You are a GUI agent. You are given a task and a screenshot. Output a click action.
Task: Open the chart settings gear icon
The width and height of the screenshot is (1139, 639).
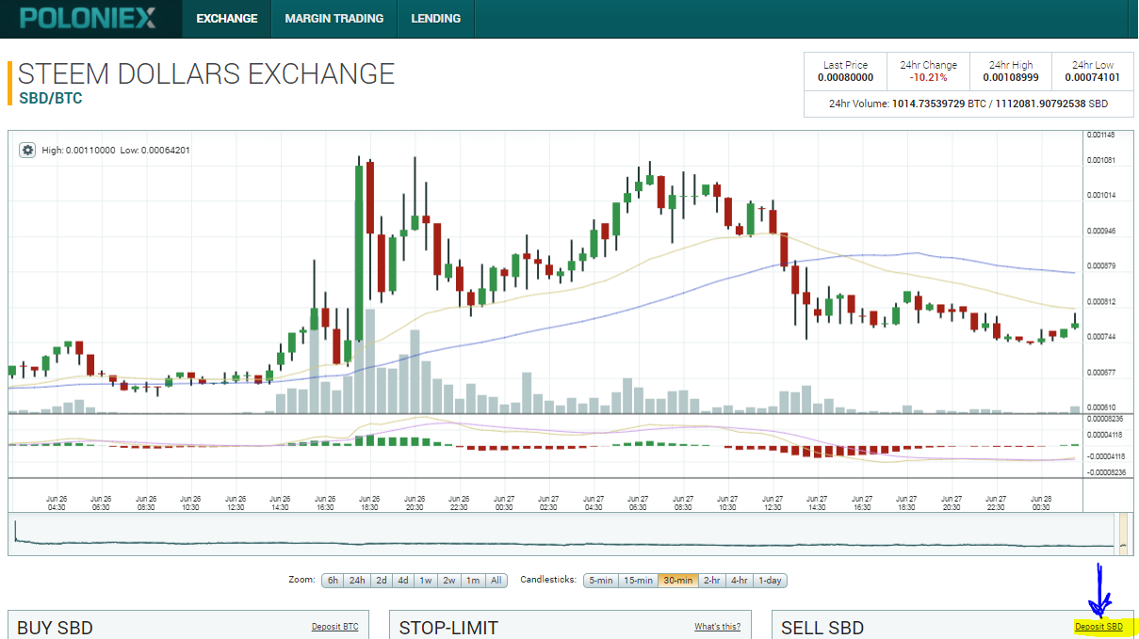tap(27, 150)
